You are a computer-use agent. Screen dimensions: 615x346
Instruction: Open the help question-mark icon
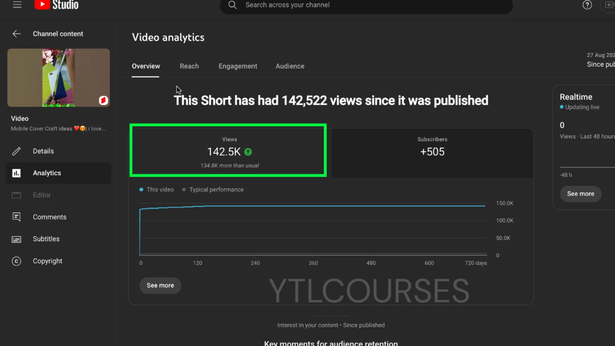[587, 5]
